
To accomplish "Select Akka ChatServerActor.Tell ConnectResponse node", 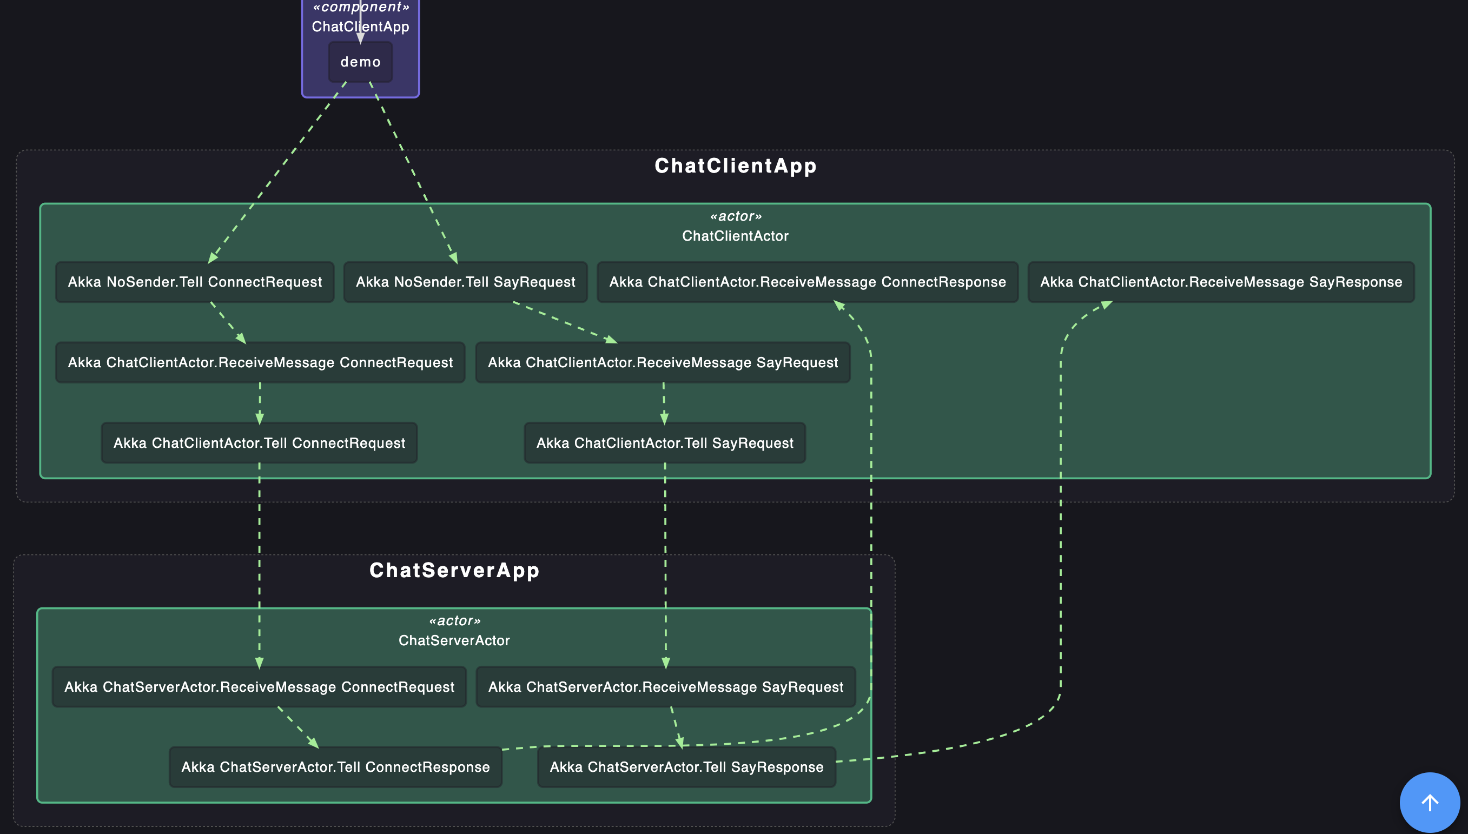I will click(x=335, y=767).
